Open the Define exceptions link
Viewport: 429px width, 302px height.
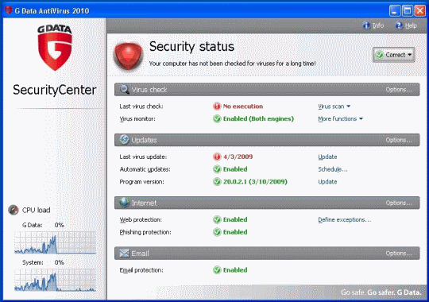click(345, 219)
